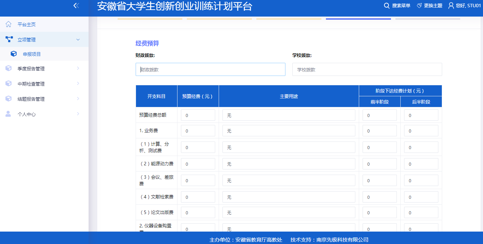This screenshot has width=483, height=244.
Task: Click the person icon beside 个人中心
Action: (x=9, y=114)
